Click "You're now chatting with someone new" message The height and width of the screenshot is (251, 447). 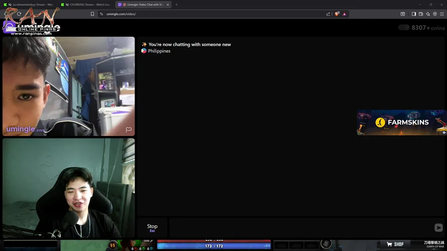190,44
